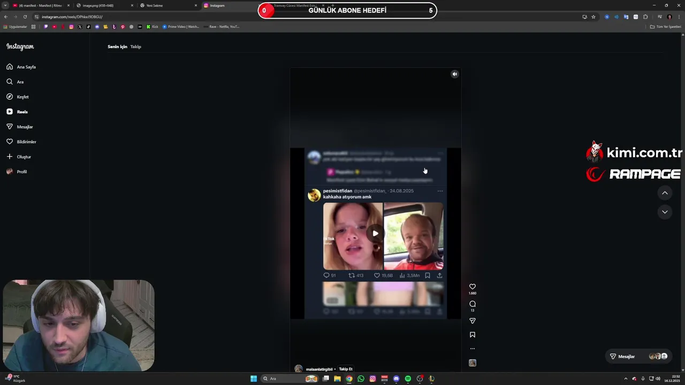Open Profil from sidebar

click(17, 172)
